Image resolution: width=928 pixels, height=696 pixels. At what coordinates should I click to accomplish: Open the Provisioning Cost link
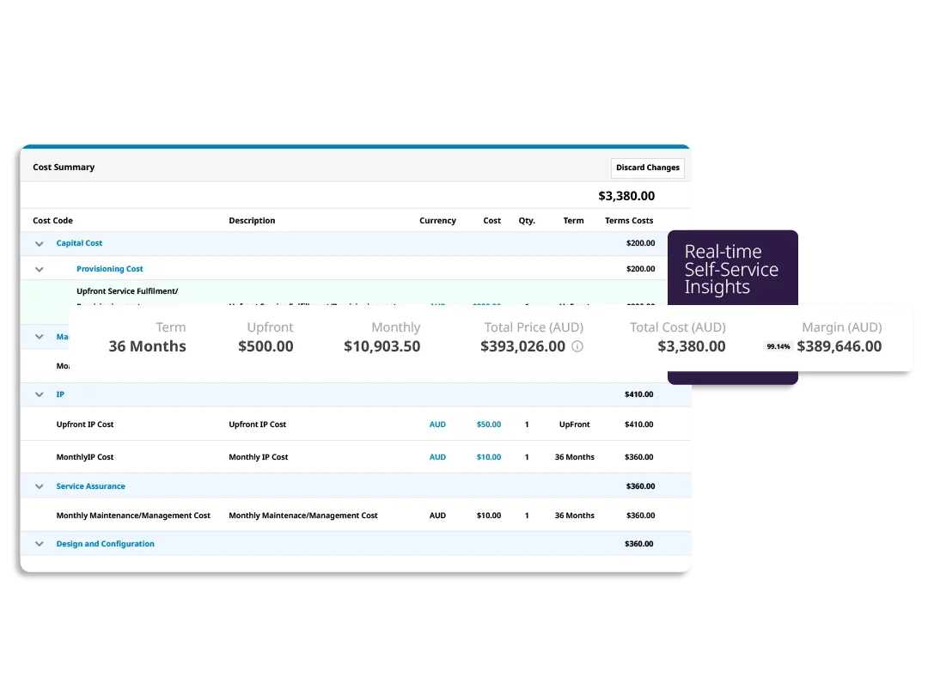pyautogui.click(x=109, y=269)
